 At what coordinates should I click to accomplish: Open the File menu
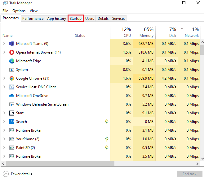pyautogui.click(x=5, y=11)
